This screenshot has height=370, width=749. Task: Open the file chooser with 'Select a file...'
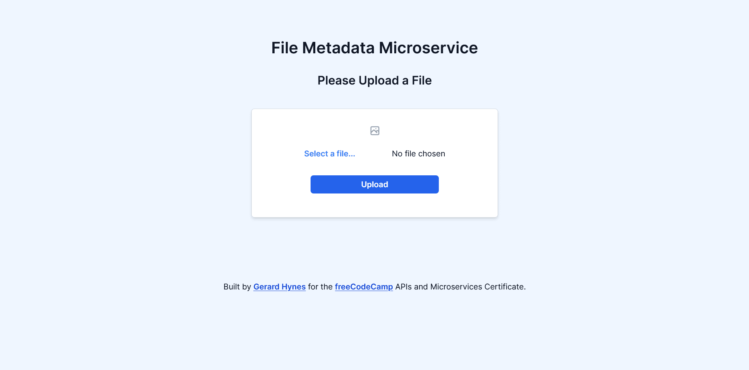point(329,154)
